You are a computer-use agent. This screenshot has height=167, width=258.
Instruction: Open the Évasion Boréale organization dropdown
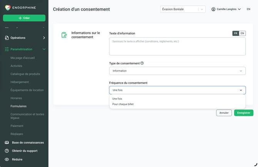point(183,9)
